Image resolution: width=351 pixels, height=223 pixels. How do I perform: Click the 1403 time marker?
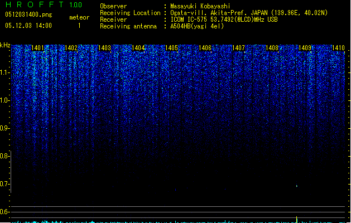(104, 48)
